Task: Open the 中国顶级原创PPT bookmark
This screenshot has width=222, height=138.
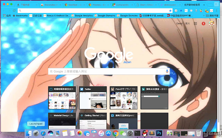Action: 180,16
